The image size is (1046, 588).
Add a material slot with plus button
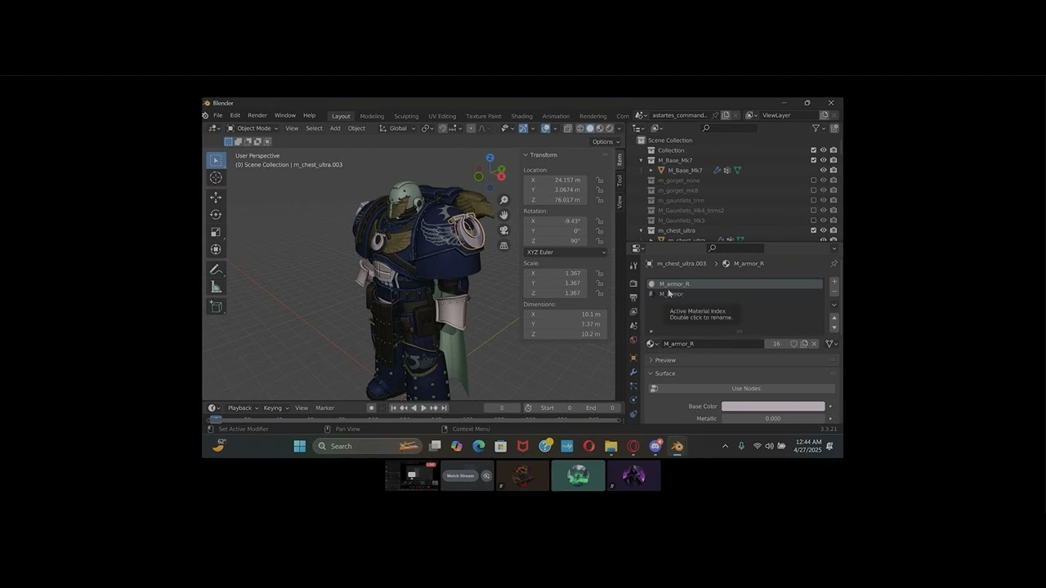834,282
